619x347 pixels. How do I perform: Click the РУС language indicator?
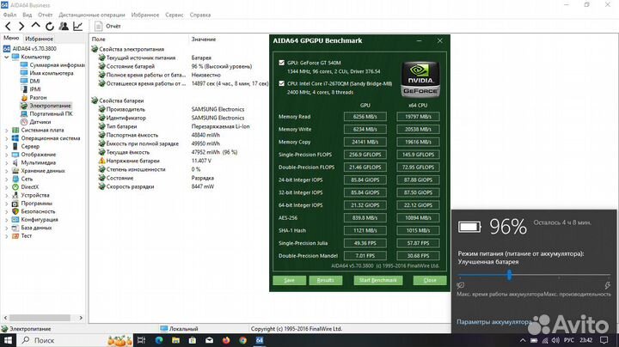[x=569, y=340]
